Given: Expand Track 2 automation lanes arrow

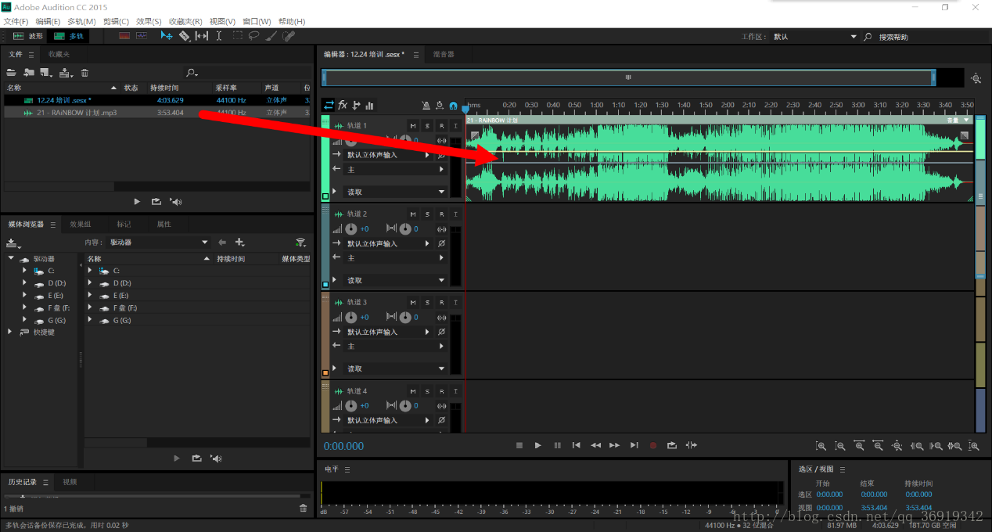Looking at the screenshot, I should click(x=335, y=280).
